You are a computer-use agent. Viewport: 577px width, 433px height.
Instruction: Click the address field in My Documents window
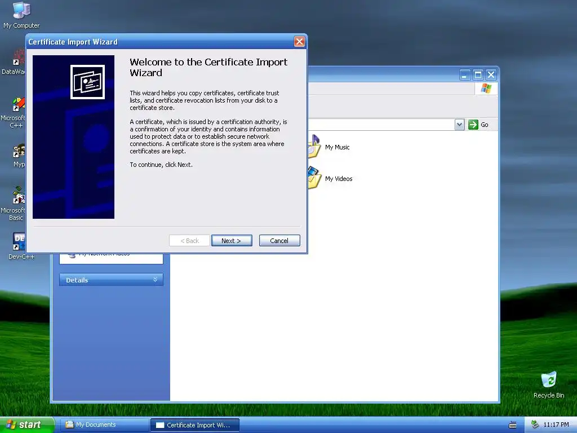click(x=381, y=125)
